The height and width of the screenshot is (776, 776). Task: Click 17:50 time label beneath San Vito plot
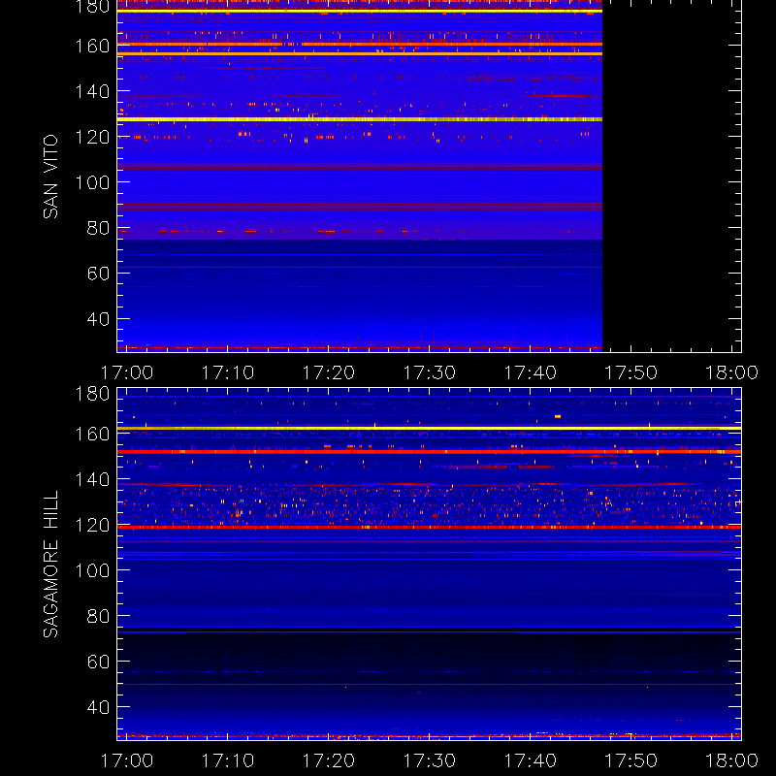(x=631, y=372)
